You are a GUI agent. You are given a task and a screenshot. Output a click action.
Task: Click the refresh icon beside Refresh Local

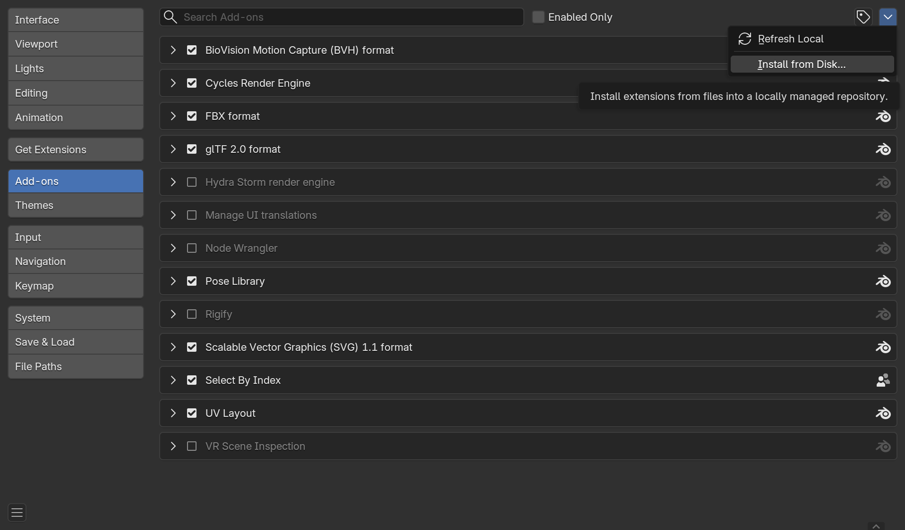coord(745,39)
